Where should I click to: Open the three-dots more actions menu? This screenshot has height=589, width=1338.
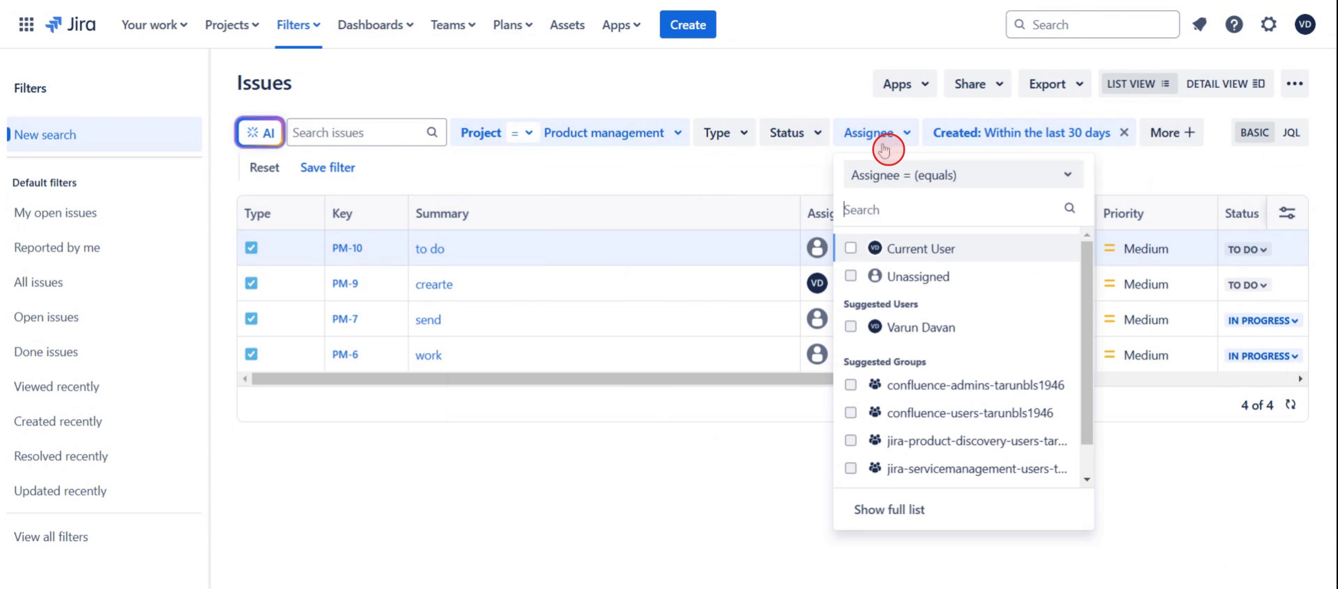click(1294, 84)
